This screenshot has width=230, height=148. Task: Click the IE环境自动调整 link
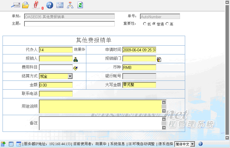(x=141, y=144)
